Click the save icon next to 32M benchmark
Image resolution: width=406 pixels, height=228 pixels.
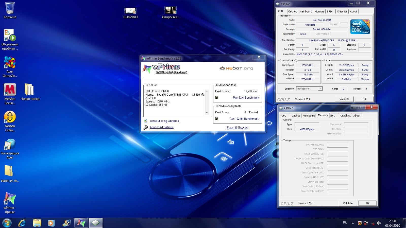[x=217, y=97]
